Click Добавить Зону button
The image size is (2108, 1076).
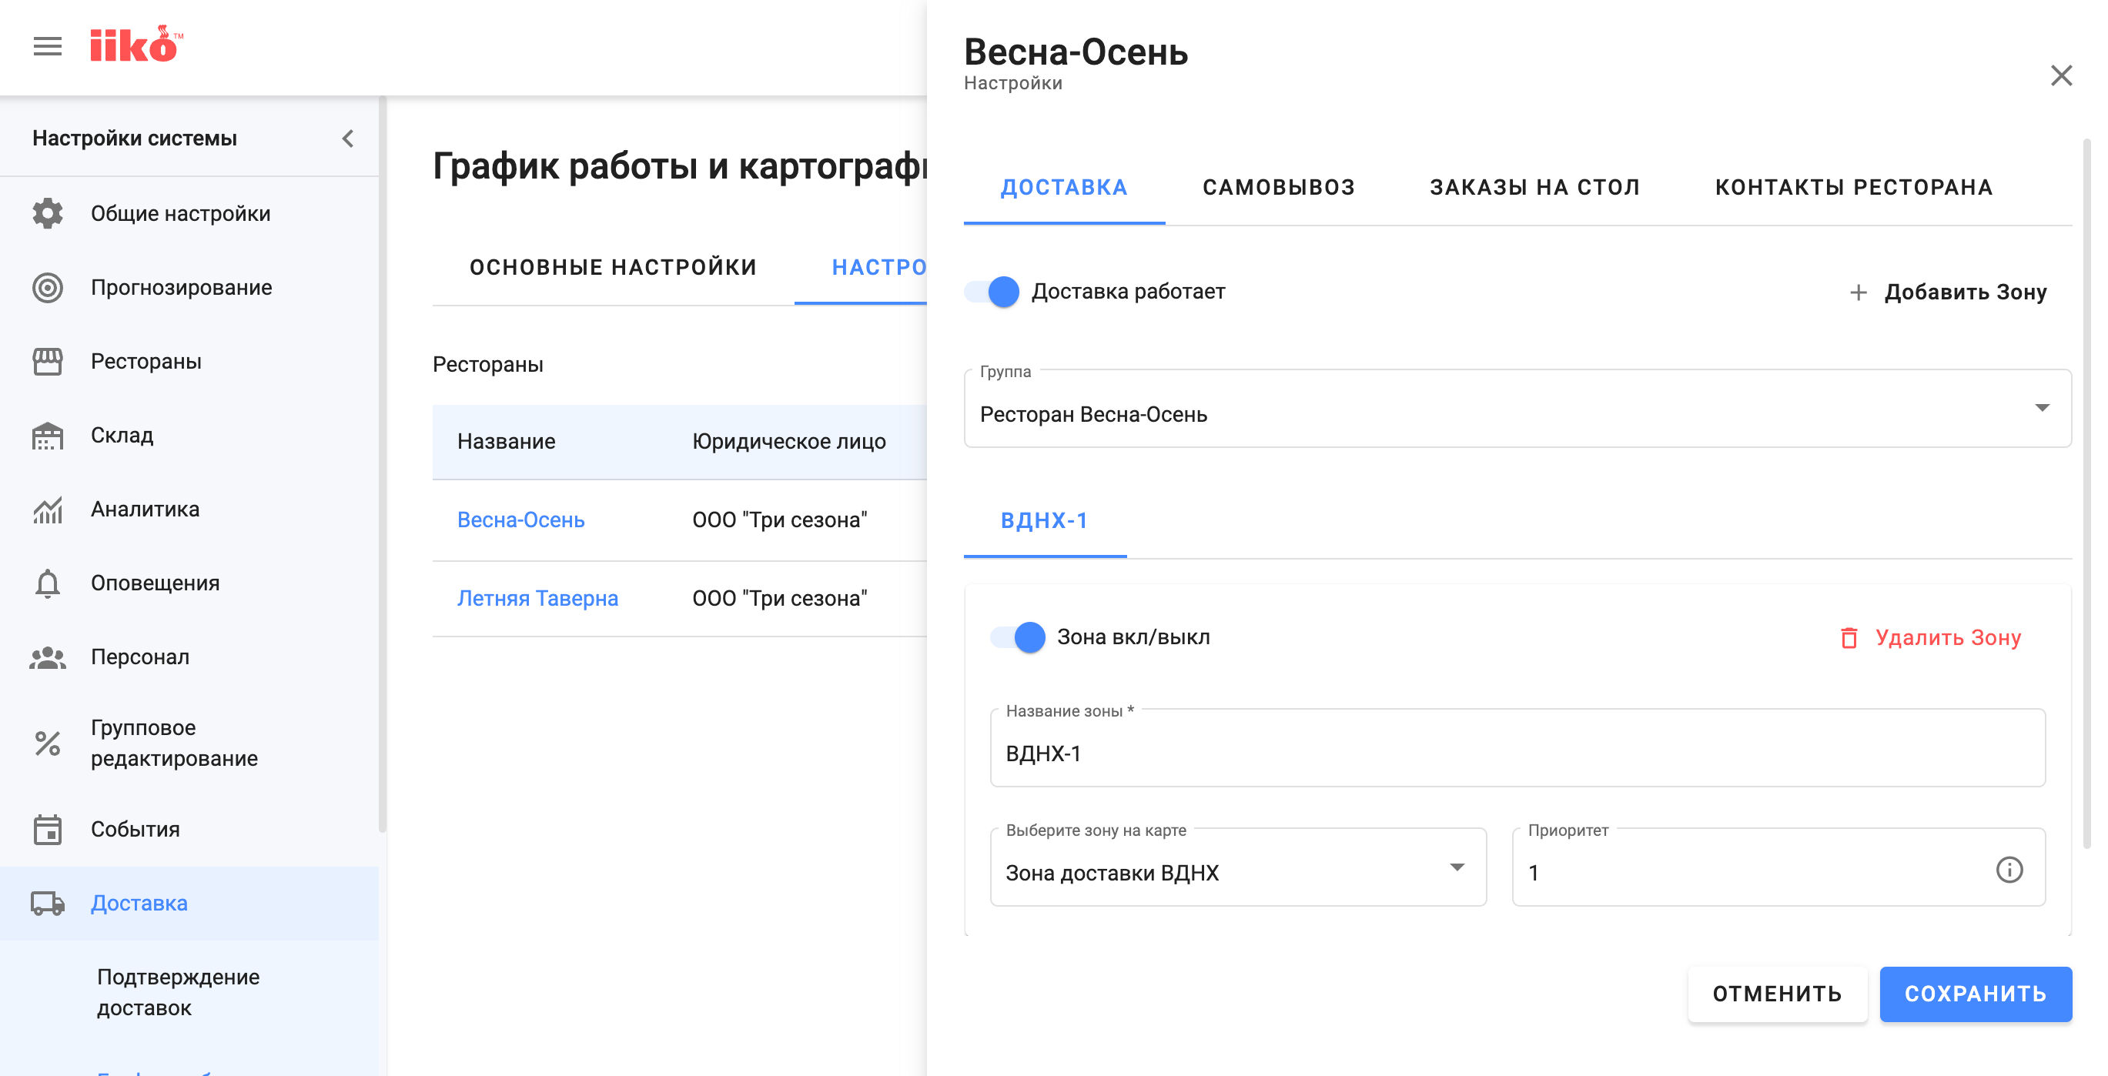pyautogui.click(x=1948, y=292)
